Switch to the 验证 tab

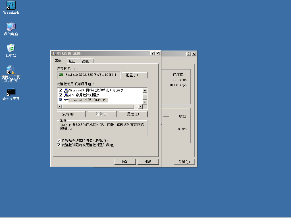[x=74, y=61]
